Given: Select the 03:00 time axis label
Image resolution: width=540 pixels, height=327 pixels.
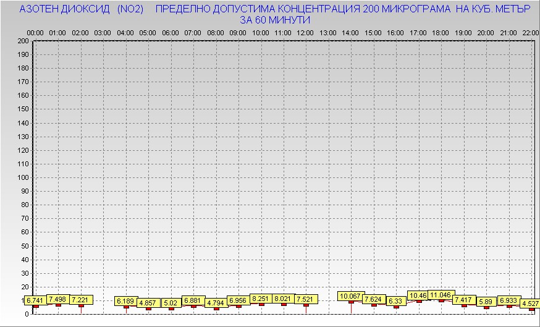Looking at the screenshot, I should 103,32.
